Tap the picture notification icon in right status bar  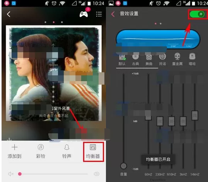(111, 3)
